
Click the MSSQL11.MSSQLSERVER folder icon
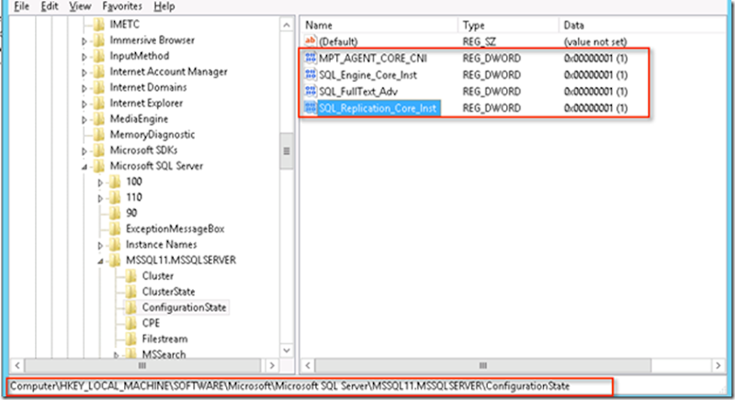point(115,261)
